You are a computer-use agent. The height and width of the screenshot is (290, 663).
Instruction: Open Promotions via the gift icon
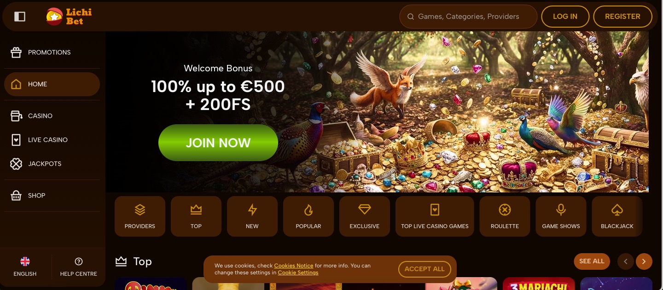pyautogui.click(x=16, y=52)
